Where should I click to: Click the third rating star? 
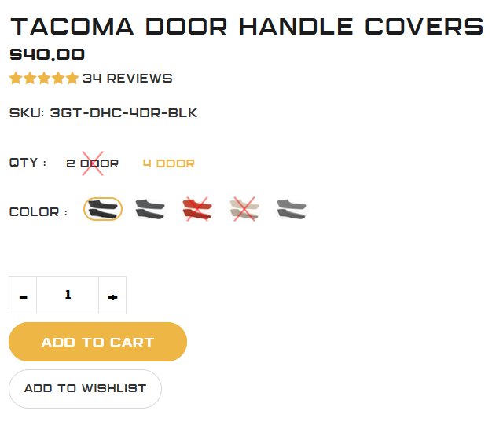44,78
